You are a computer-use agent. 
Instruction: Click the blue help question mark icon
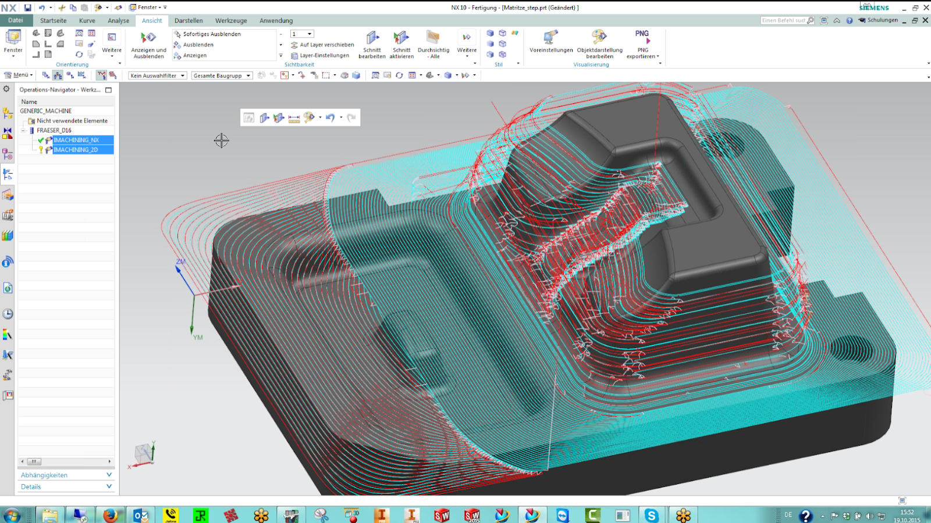(849, 20)
